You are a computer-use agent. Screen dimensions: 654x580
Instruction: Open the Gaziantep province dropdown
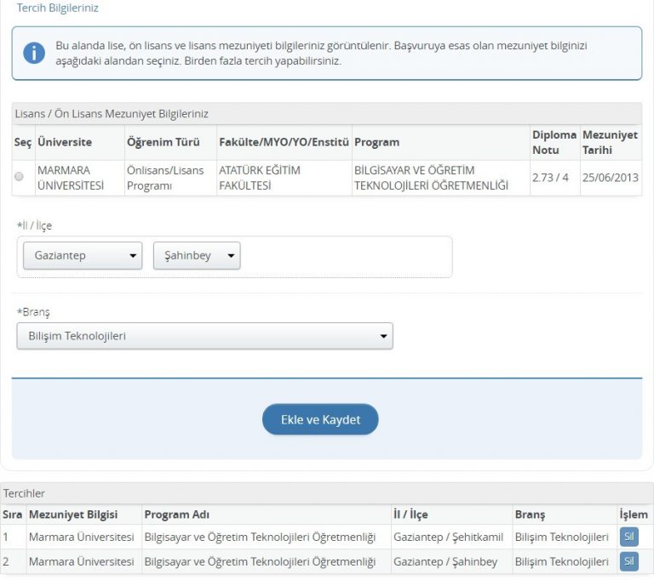click(x=83, y=255)
